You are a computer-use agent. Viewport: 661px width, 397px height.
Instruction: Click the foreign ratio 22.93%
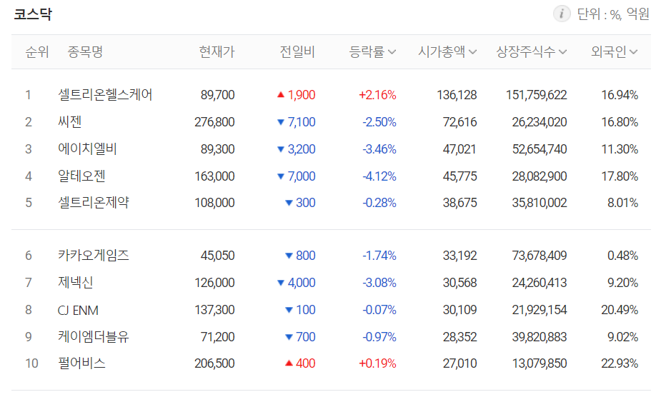point(620,363)
